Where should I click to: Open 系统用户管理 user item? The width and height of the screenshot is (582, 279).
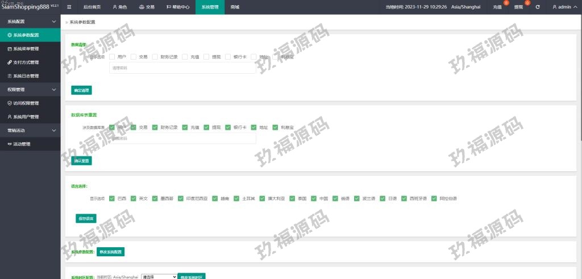pyautogui.click(x=26, y=117)
